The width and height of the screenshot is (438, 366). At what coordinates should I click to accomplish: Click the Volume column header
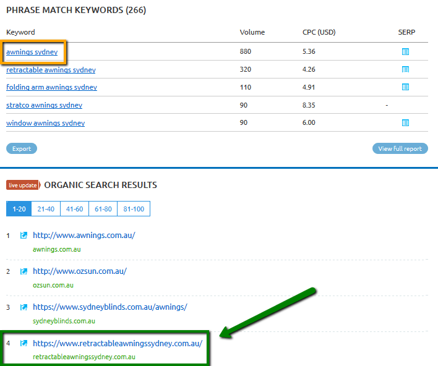click(x=252, y=32)
